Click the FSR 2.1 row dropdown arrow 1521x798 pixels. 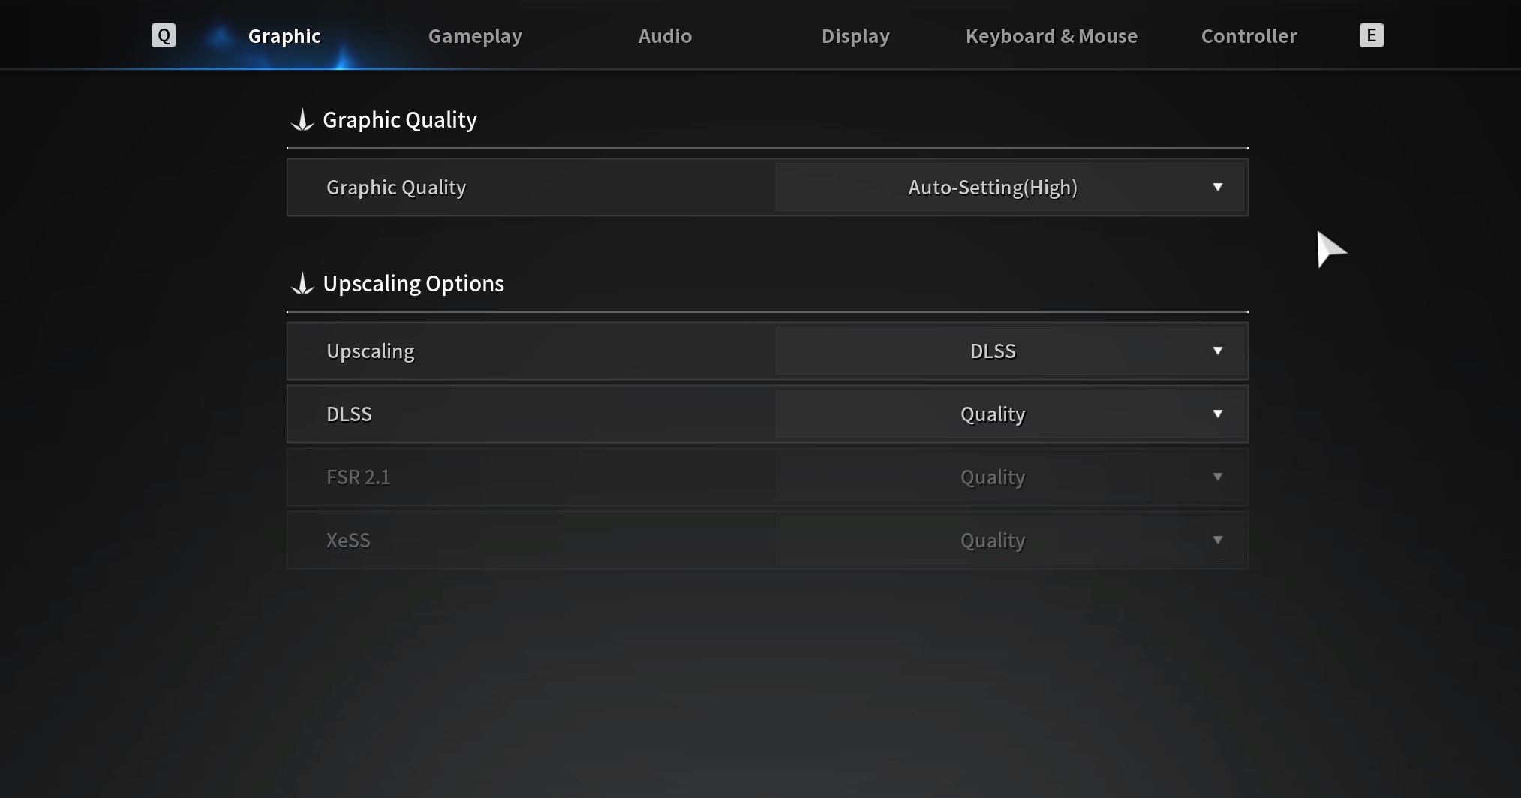[x=1217, y=477]
